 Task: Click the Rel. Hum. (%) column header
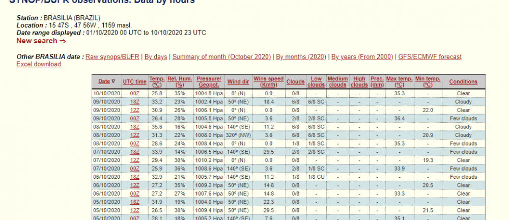point(179,81)
